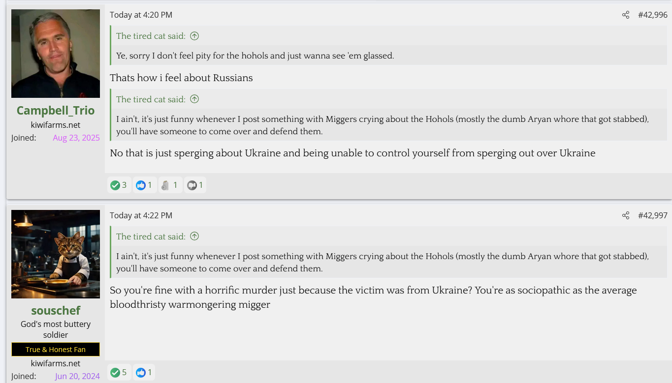Click the 'Today at 4:20 PM' timestamp

(141, 15)
